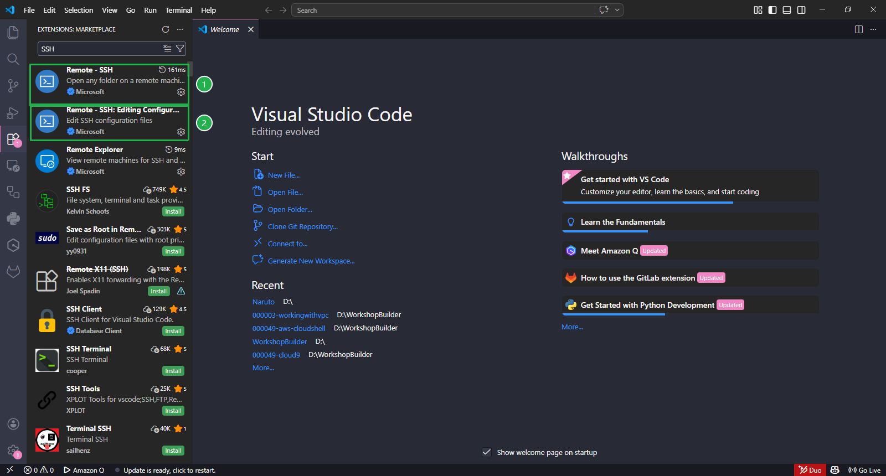Screen dimensions: 886x476
Task: Open the Manage gear in activity bar
Action: 13,451
